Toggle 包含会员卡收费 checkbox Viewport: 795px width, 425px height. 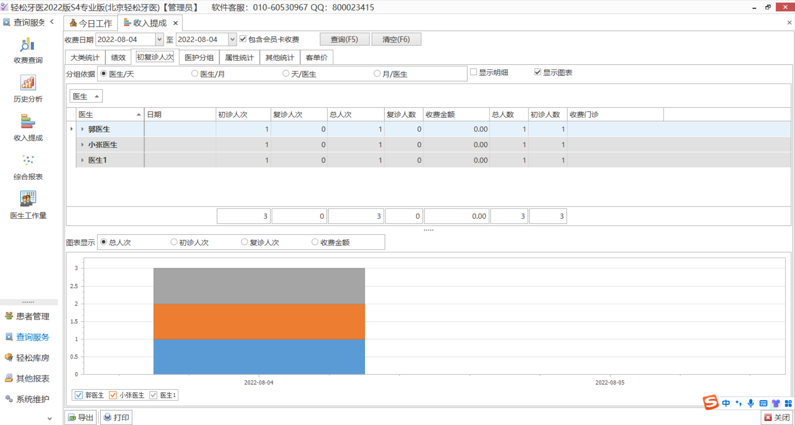[243, 39]
